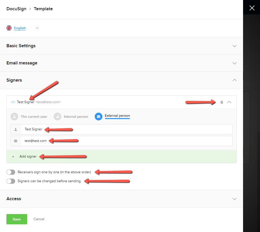Viewport: 260px width, 232px height.
Task: Click the test@test.com email input field
Action: click(126, 141)
